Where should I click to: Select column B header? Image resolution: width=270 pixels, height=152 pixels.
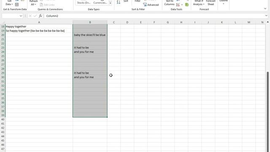pyautogui.click(x=90, y=22)
